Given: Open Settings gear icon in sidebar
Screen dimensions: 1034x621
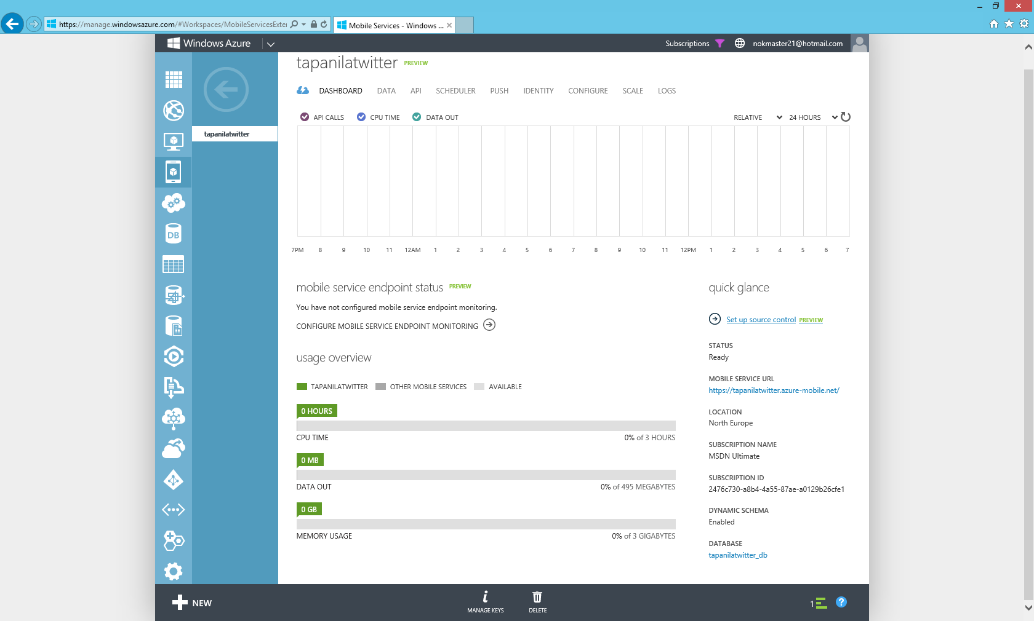Looking at the screenshot, I should tap(174, 572).
